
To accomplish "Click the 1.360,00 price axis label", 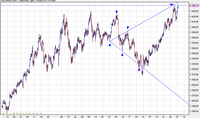I will [x=194, y=48].
